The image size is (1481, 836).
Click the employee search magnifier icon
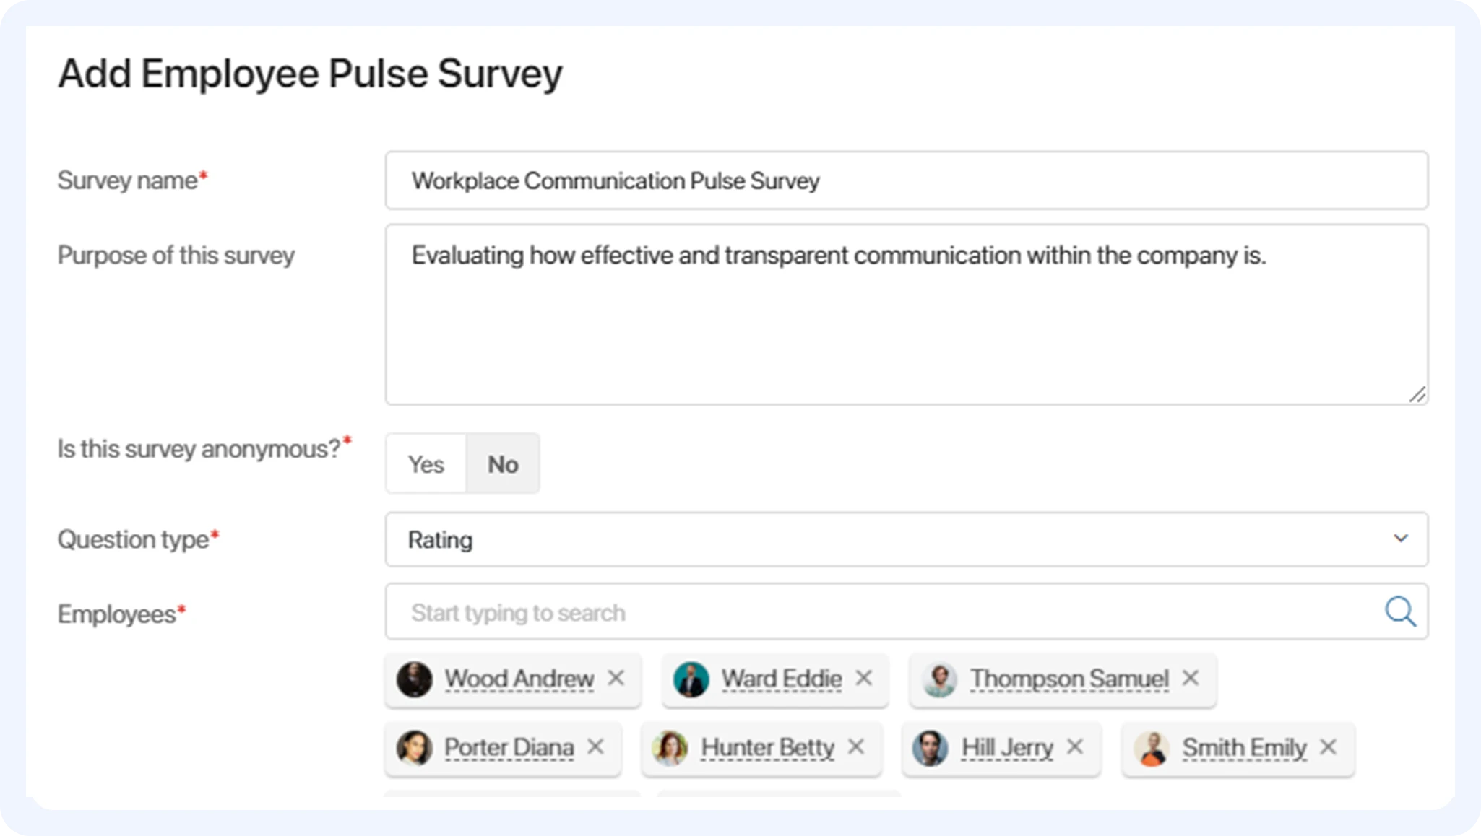(1400, 611)
